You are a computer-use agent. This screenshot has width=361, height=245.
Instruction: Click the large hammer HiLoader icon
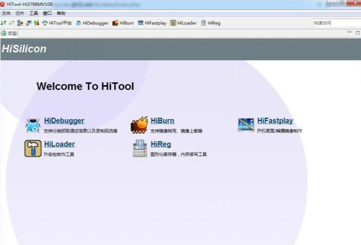(x=33, y=148)
